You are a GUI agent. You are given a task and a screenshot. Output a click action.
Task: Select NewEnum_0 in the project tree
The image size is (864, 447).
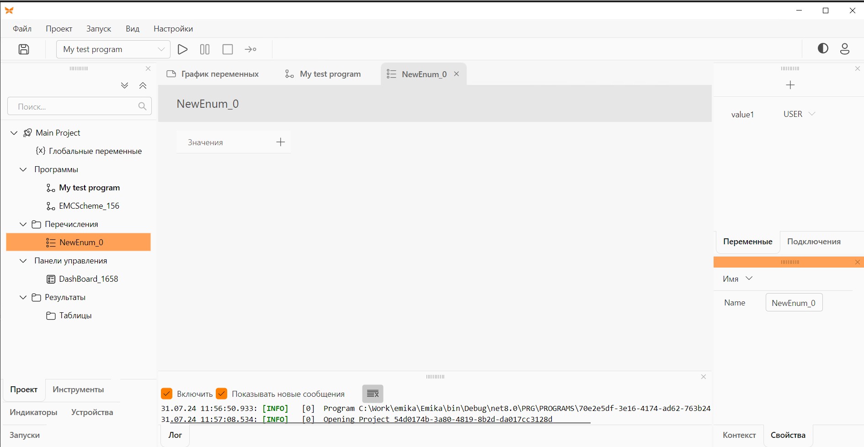pyautogui.click(x=79, y=242)
